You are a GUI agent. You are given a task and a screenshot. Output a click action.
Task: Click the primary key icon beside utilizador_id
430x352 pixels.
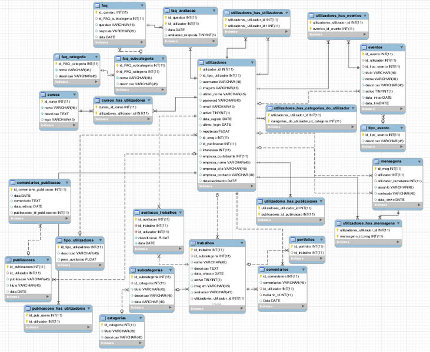point(199,69)
